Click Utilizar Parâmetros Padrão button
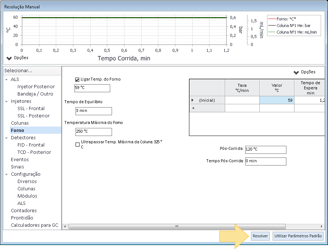The image size is (328, 249). point(298,236)
